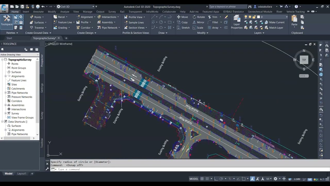Viewport: 330px width, 186px height.
Task: Open the Analyze ribbon tab
Action: [64, 12]
